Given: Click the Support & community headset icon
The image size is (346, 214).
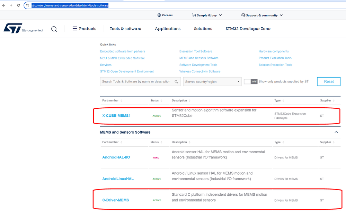Looking at the screenshot, I should (243, 15).
